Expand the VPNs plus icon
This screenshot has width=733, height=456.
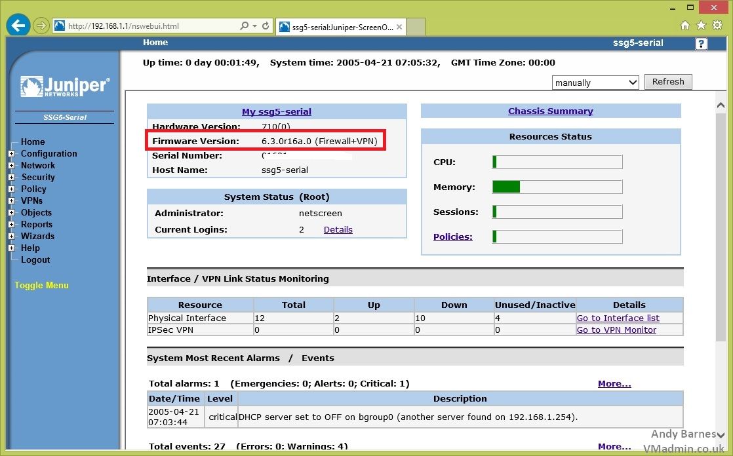pyautogui.click(x=11, y=201)
